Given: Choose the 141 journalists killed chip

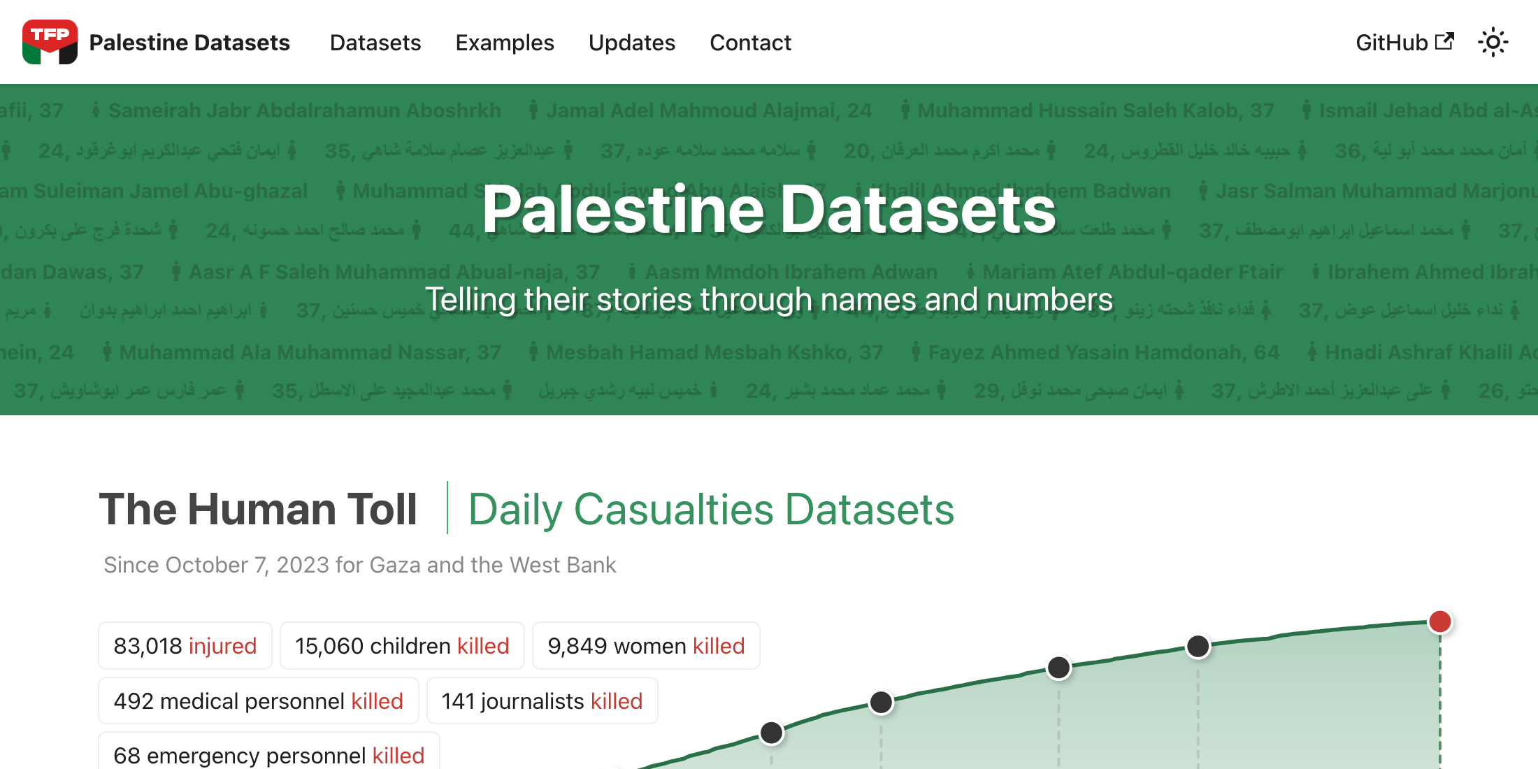Looking at the screenshot, I should 542,700.
